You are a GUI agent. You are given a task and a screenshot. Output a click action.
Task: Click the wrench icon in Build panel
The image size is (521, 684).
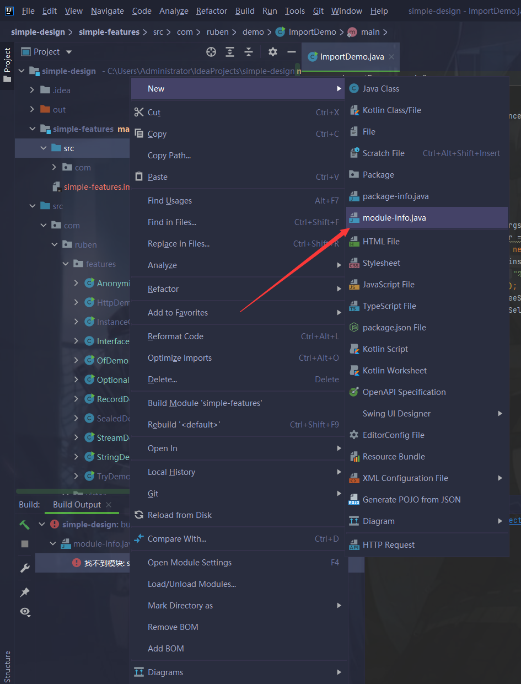pos(25,568)
